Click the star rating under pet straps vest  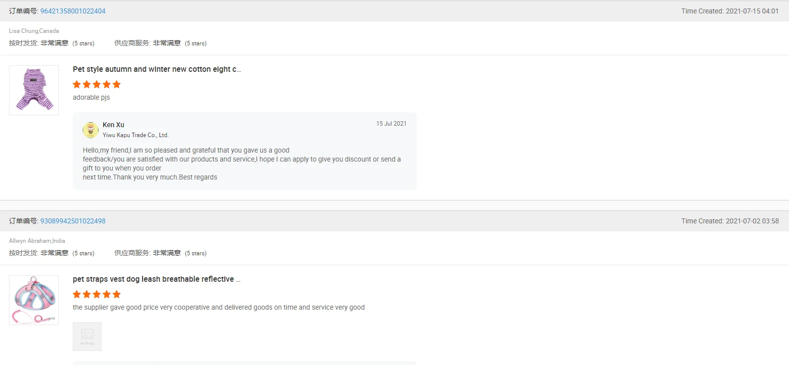[97, 294]
